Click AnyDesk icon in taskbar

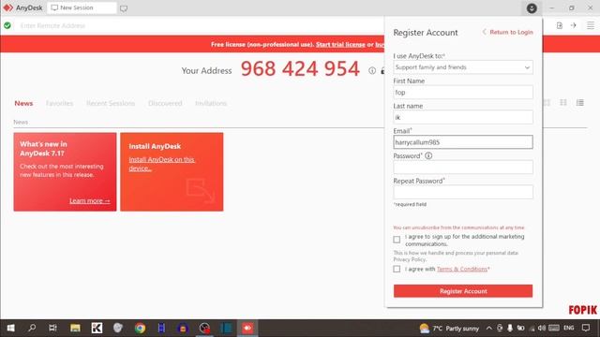click(247, 328)
